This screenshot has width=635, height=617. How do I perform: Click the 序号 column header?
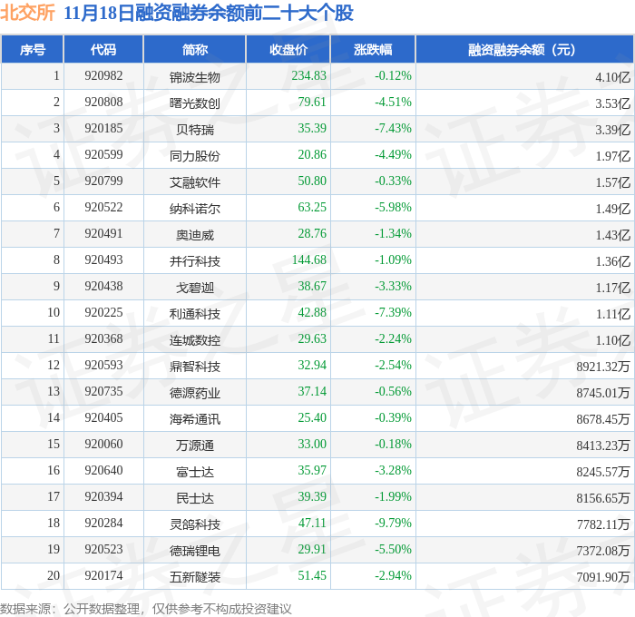pos(33,49)
